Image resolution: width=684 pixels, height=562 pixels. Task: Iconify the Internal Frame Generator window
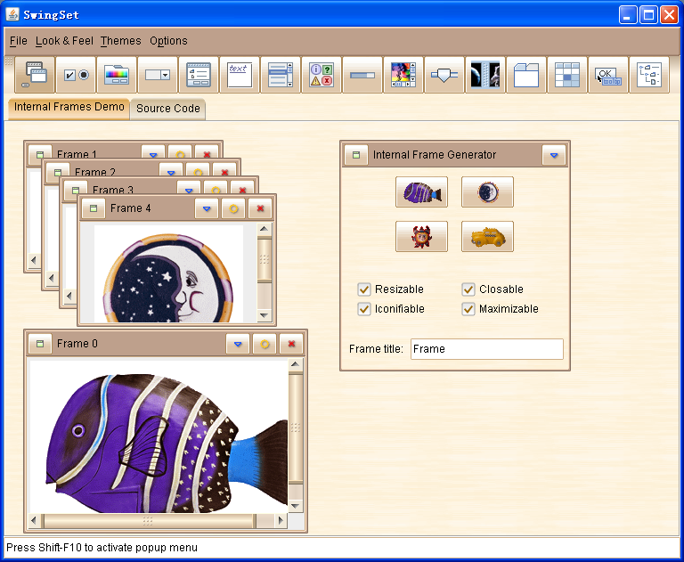(x=554, y=155)
